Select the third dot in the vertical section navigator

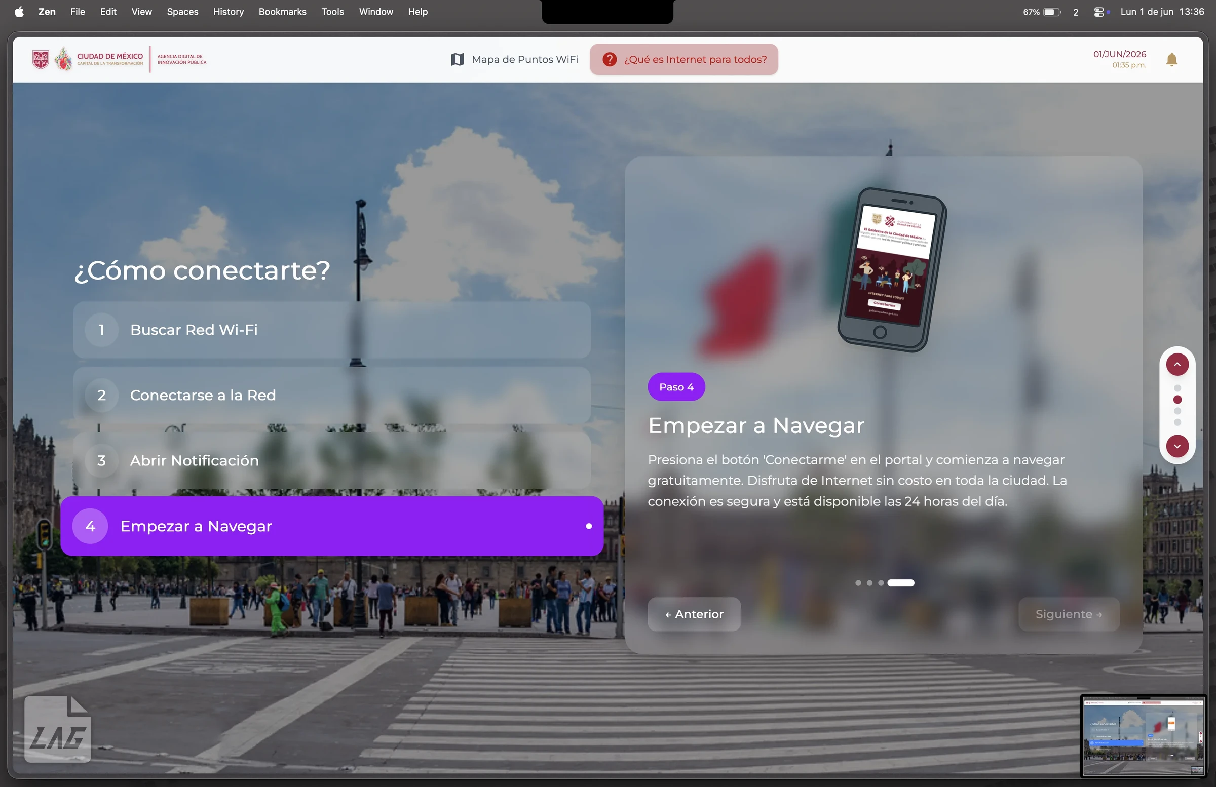(1177, 411)
